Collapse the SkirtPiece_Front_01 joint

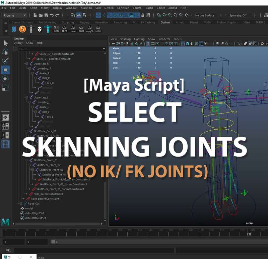click(x=27, y=160)
